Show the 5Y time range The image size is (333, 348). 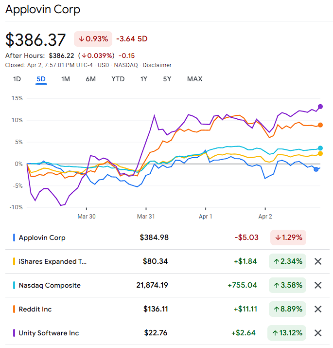coord(167,79)
